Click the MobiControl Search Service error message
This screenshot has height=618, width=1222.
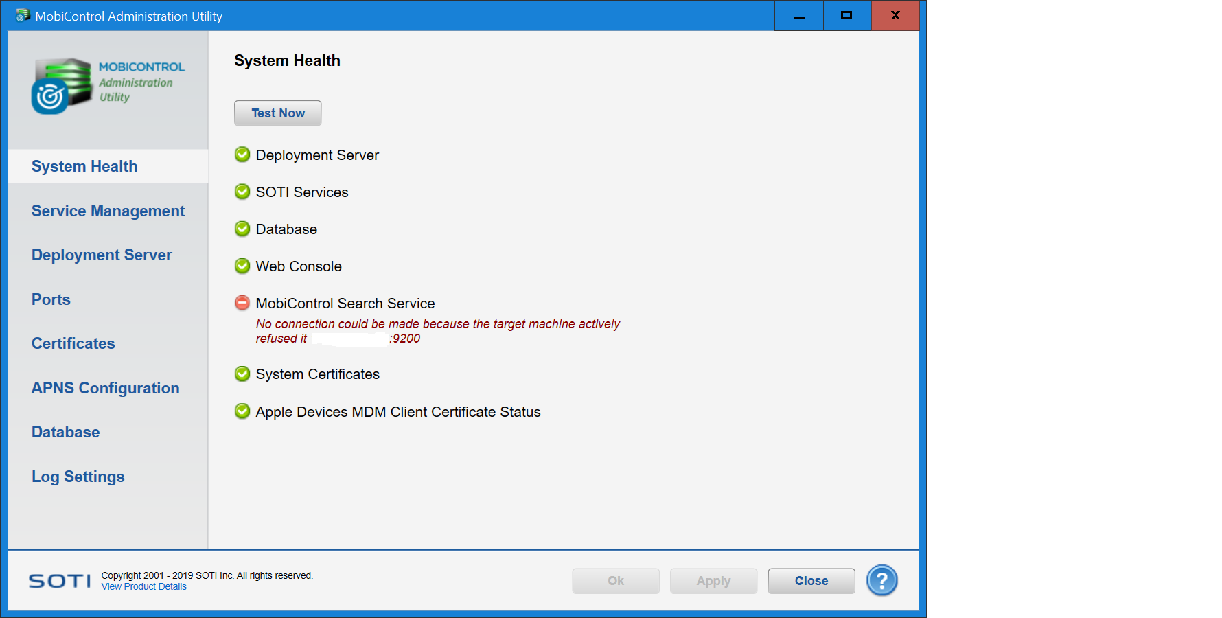pos(437,331)
